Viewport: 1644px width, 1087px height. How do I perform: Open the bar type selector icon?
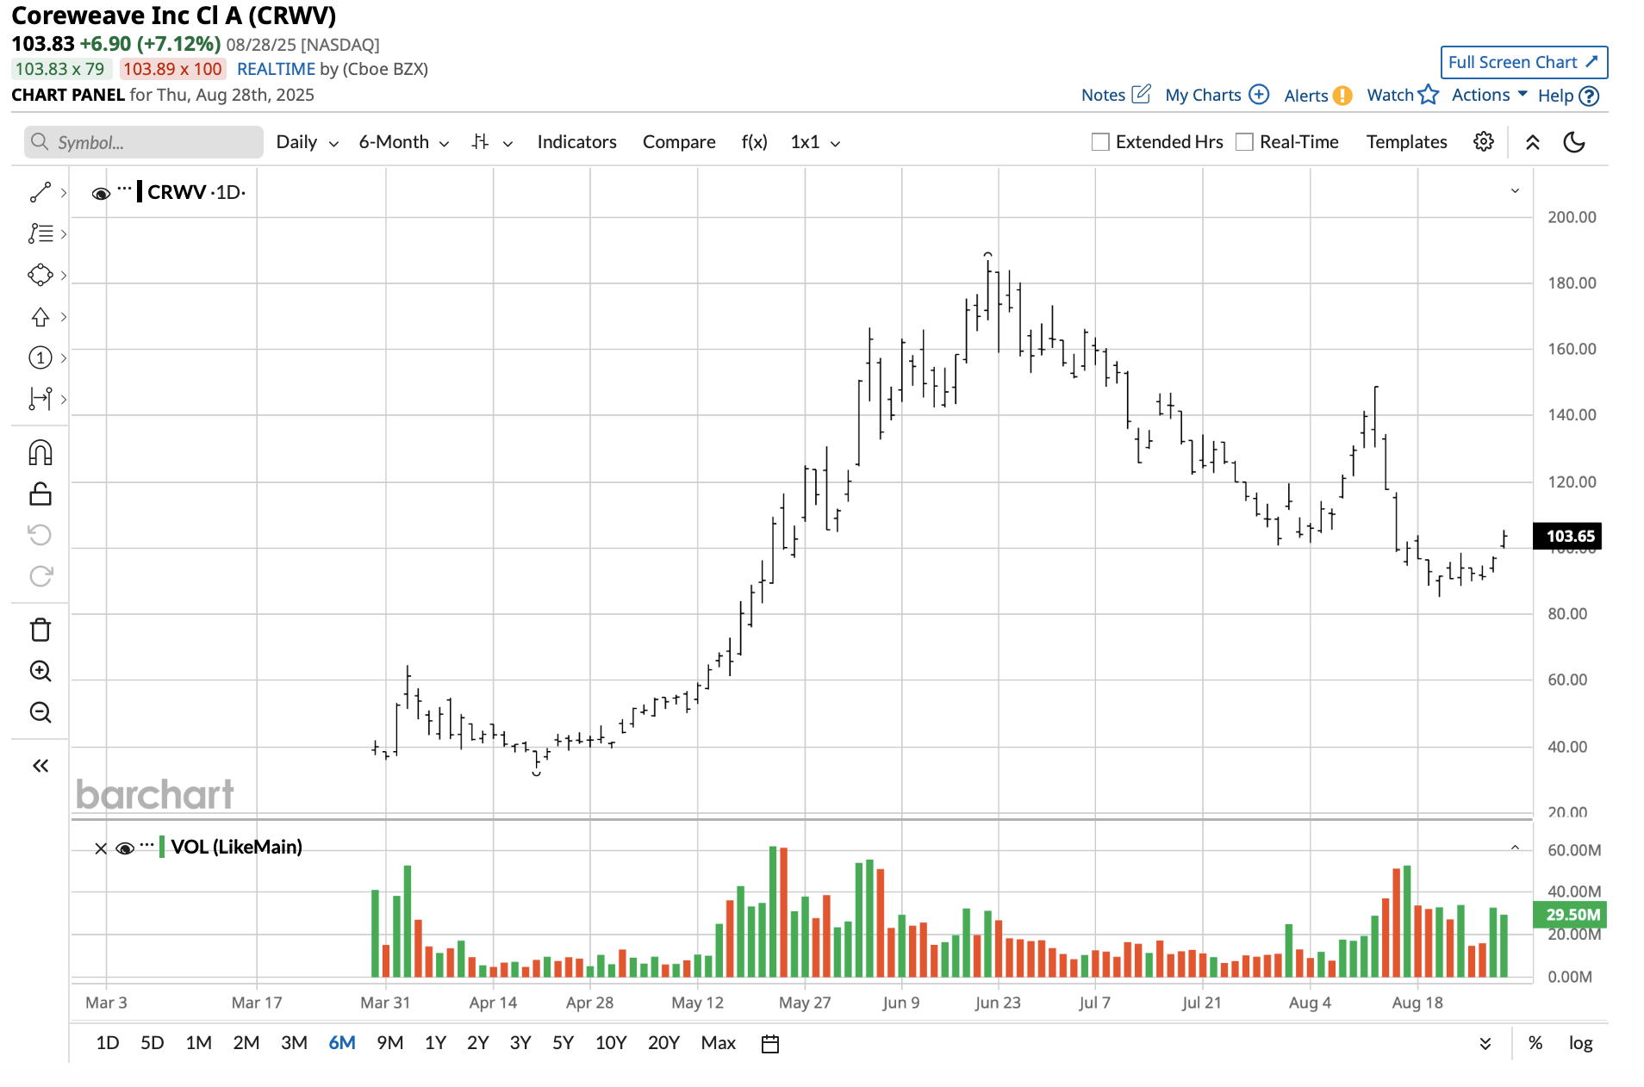coord(481,142)
